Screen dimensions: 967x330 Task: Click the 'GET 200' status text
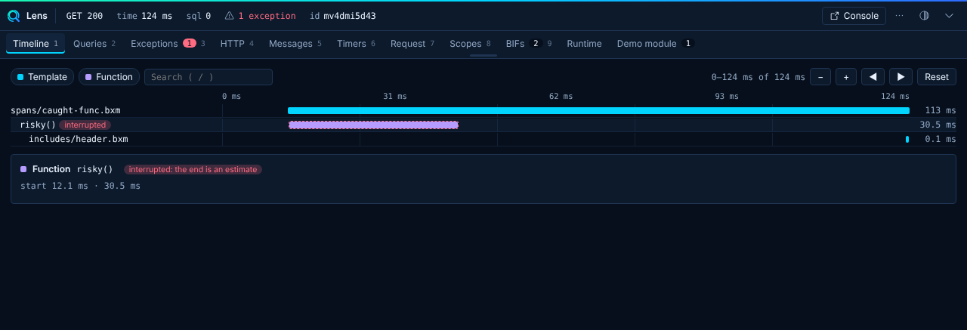pyautogui.click(x=85, y=16)
